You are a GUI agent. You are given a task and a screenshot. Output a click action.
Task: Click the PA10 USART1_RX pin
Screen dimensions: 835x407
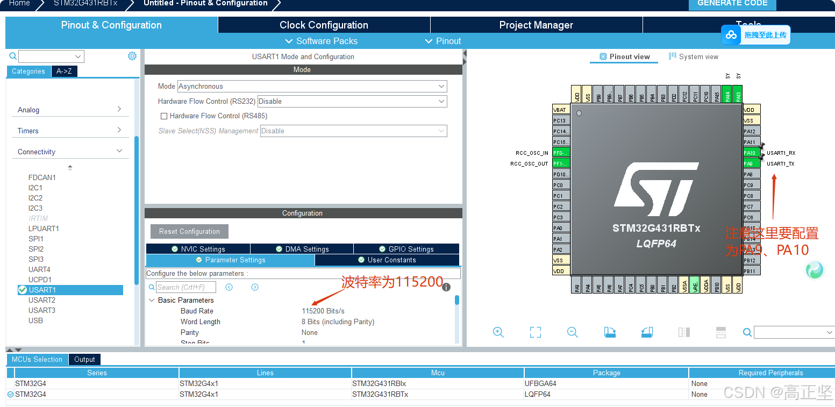(x=752, y=153)
